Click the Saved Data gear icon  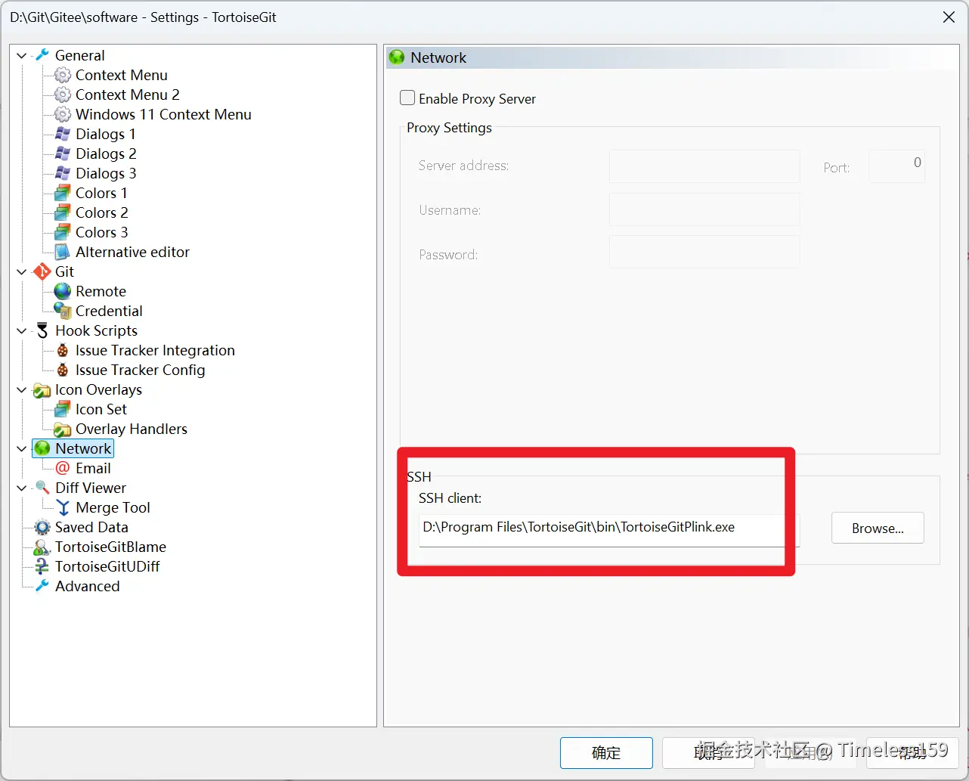[42, 527]
